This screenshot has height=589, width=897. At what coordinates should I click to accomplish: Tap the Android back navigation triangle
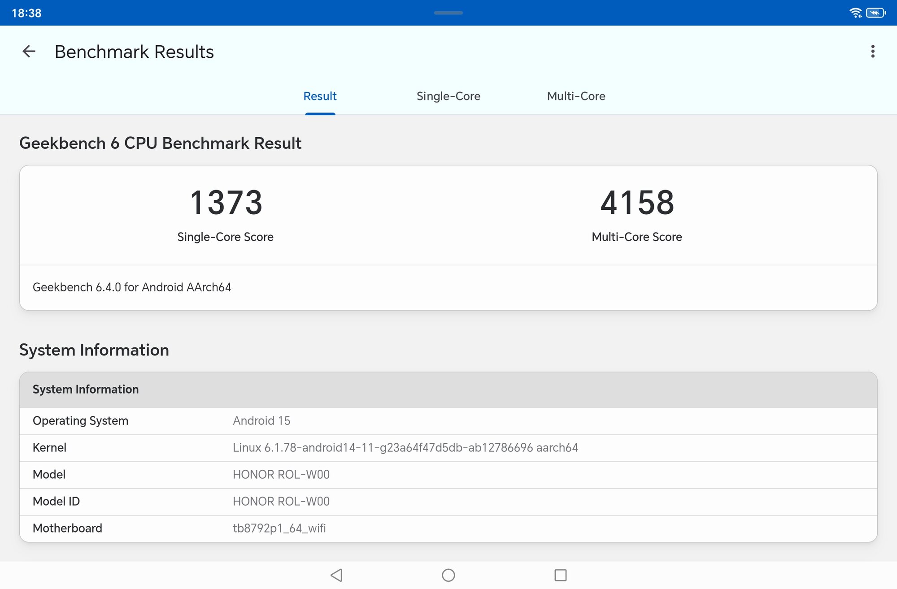tap(336, 575)
